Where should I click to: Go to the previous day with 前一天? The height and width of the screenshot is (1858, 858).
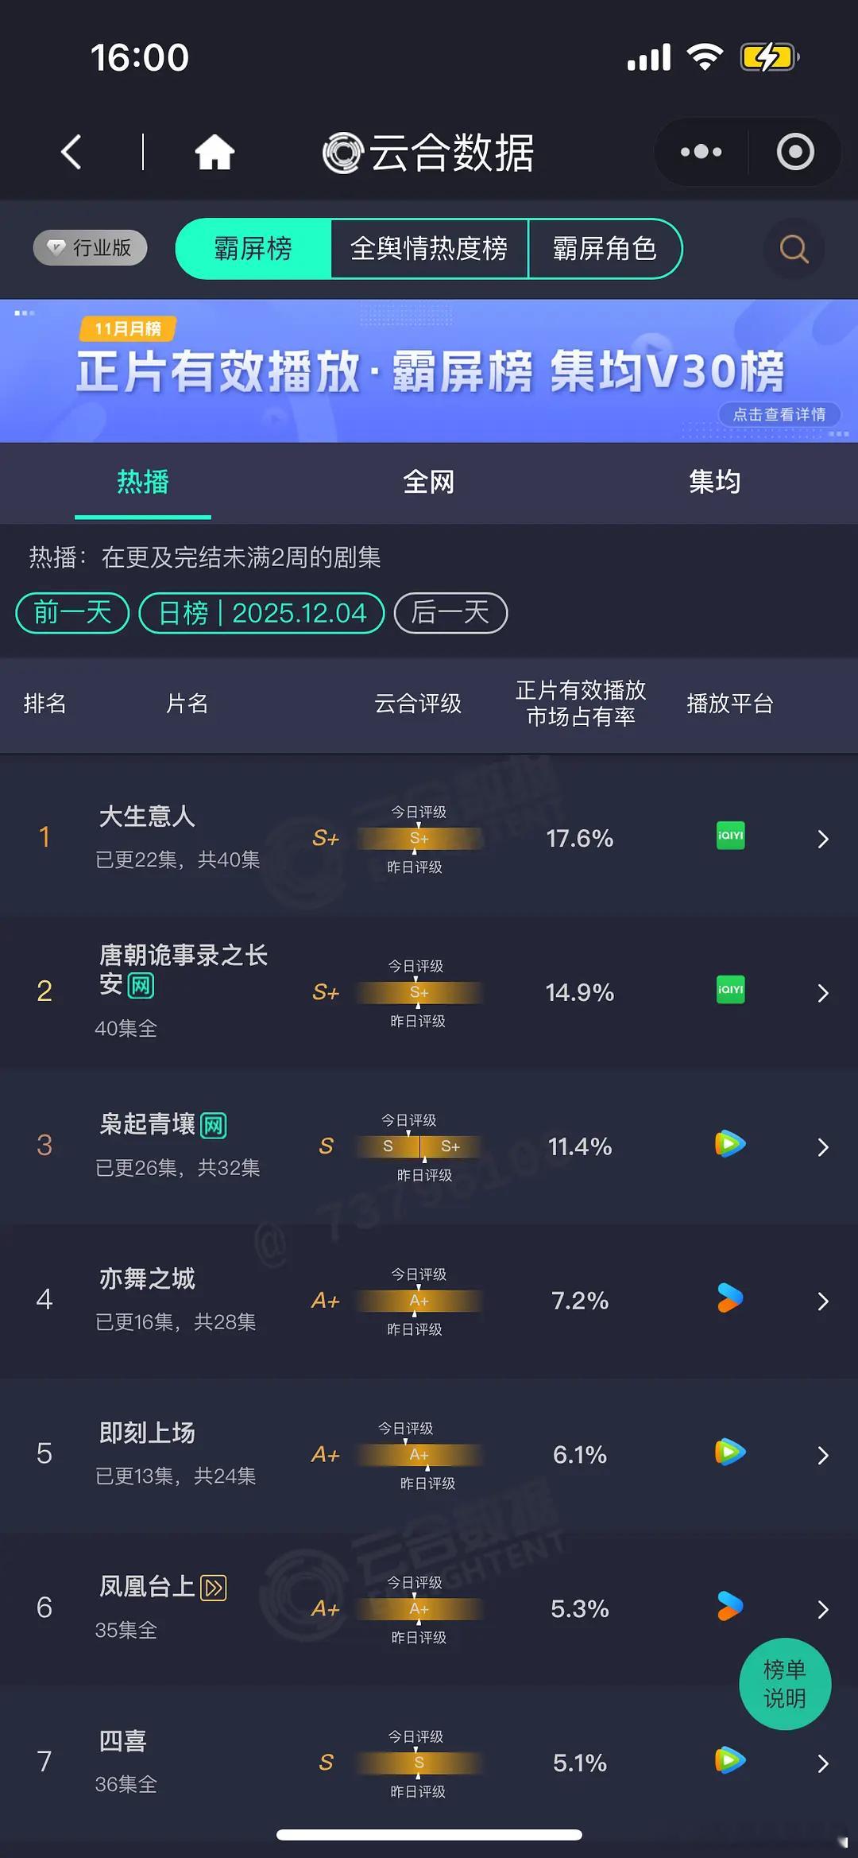click(71, 612)
